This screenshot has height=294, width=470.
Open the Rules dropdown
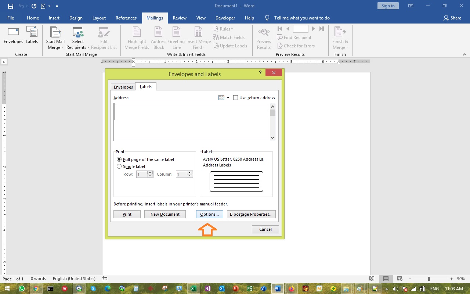click(x=223, y=29)
